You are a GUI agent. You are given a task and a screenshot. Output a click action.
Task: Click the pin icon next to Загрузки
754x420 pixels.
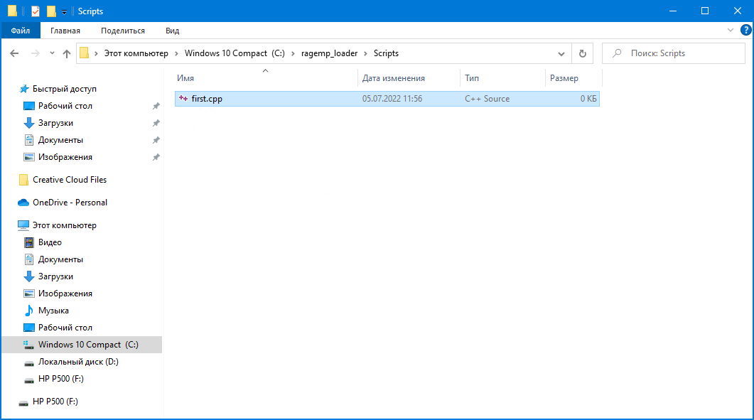point(156,123)
